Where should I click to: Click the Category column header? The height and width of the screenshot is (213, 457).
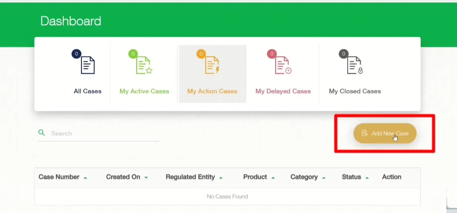click(x=304, y=177)
